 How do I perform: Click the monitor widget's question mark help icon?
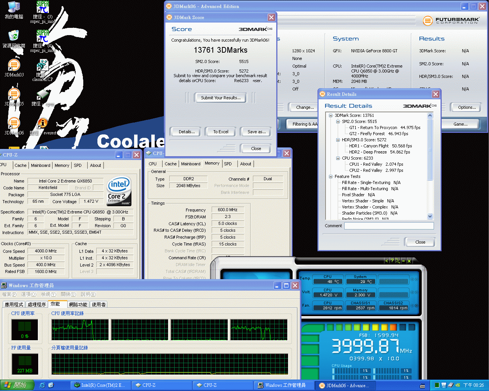click(x=392, y=261)
